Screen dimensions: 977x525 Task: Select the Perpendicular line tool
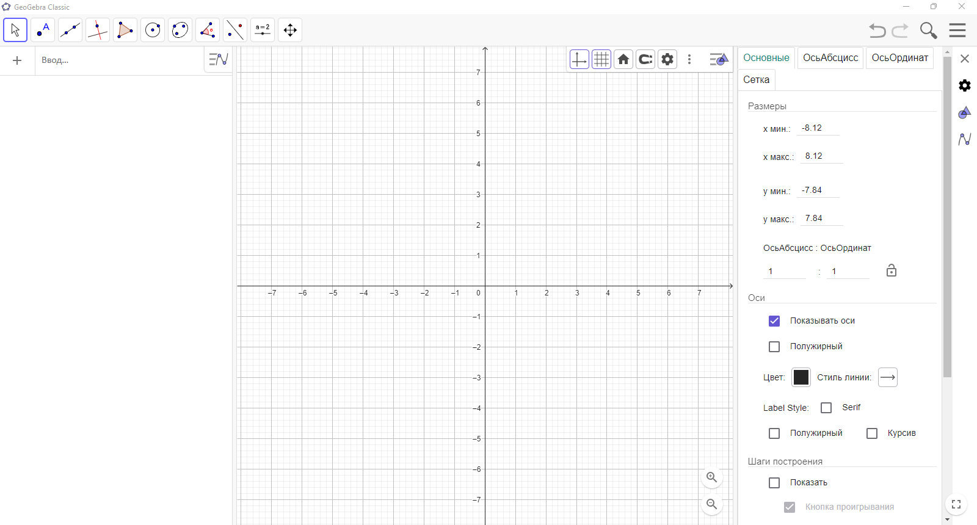(98, 30)
